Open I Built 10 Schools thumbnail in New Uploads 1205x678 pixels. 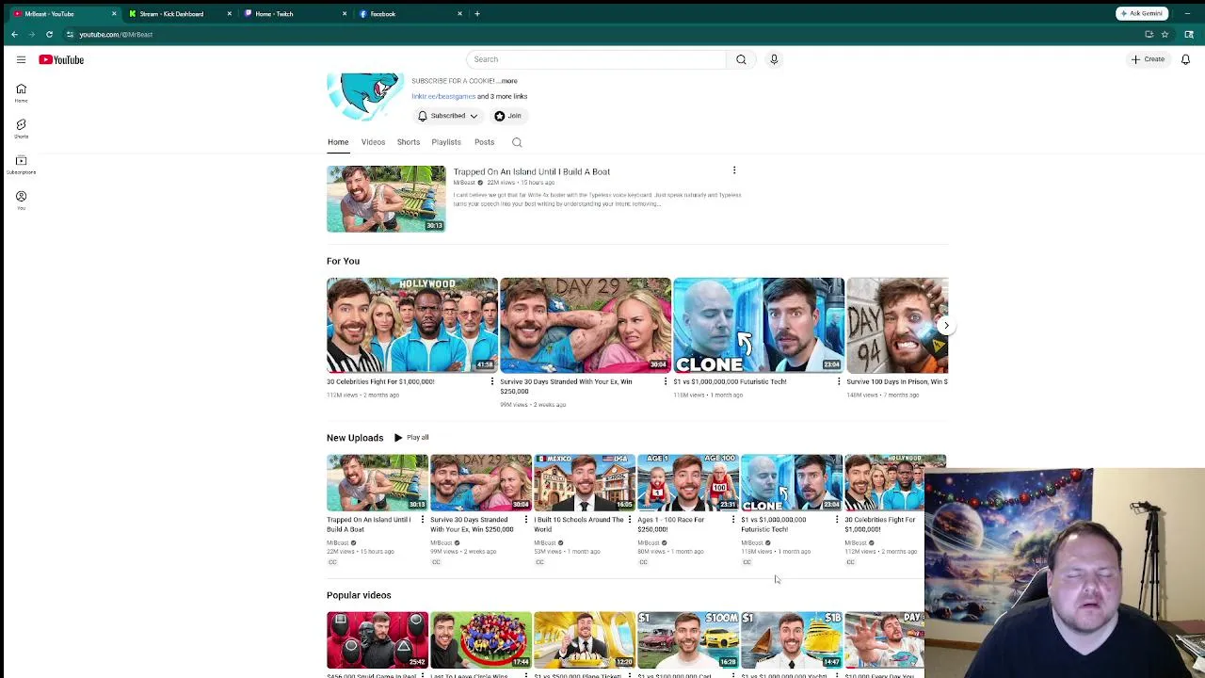585,482
